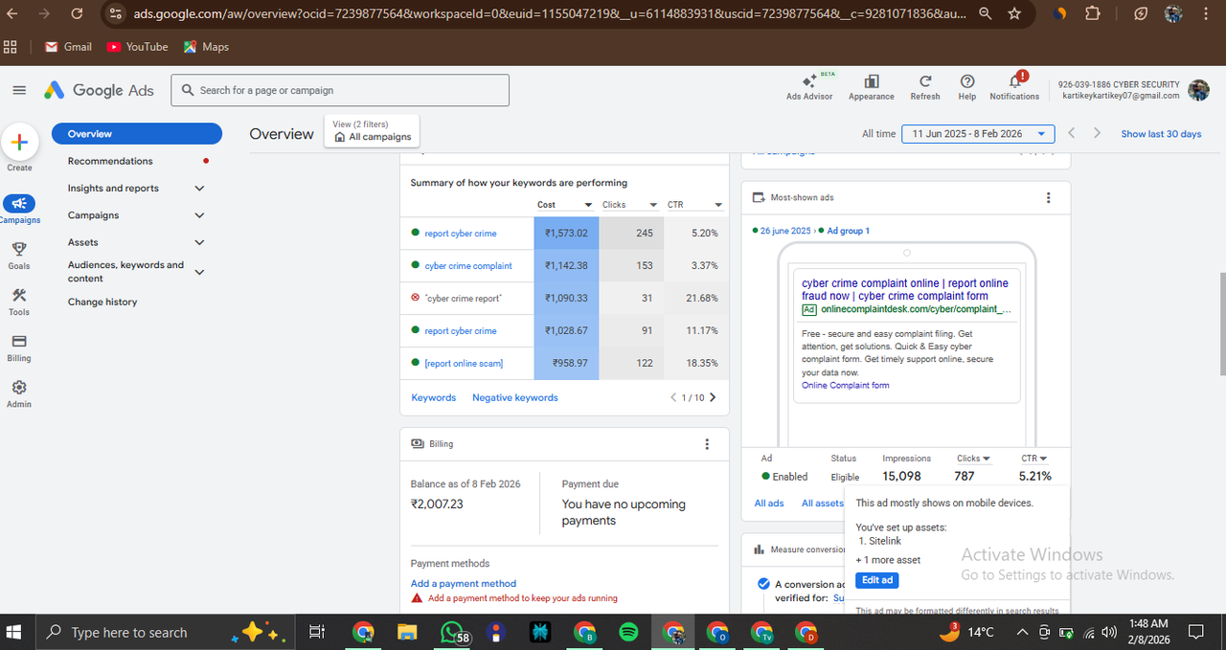This screenshot has width=1226, height=650.
Task: Open WhatsApp from the taskbar
Action: point(452,633)
